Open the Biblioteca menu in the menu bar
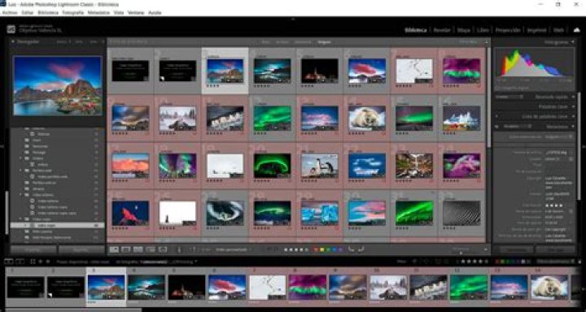 coord(48,12)
